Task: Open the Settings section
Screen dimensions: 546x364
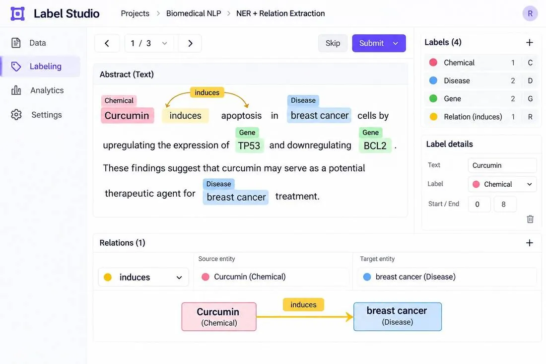Action: (40, 115)
